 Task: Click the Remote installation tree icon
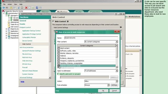pos(9,33)
